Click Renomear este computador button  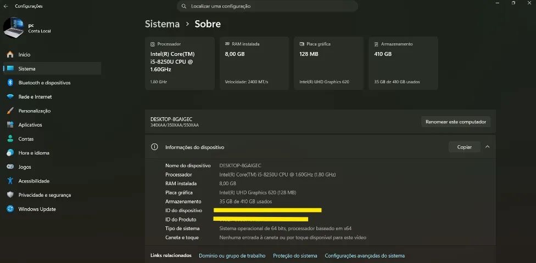[x=456, y=122]
